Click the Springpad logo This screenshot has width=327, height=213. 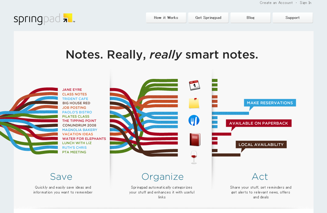pos(44,19)
